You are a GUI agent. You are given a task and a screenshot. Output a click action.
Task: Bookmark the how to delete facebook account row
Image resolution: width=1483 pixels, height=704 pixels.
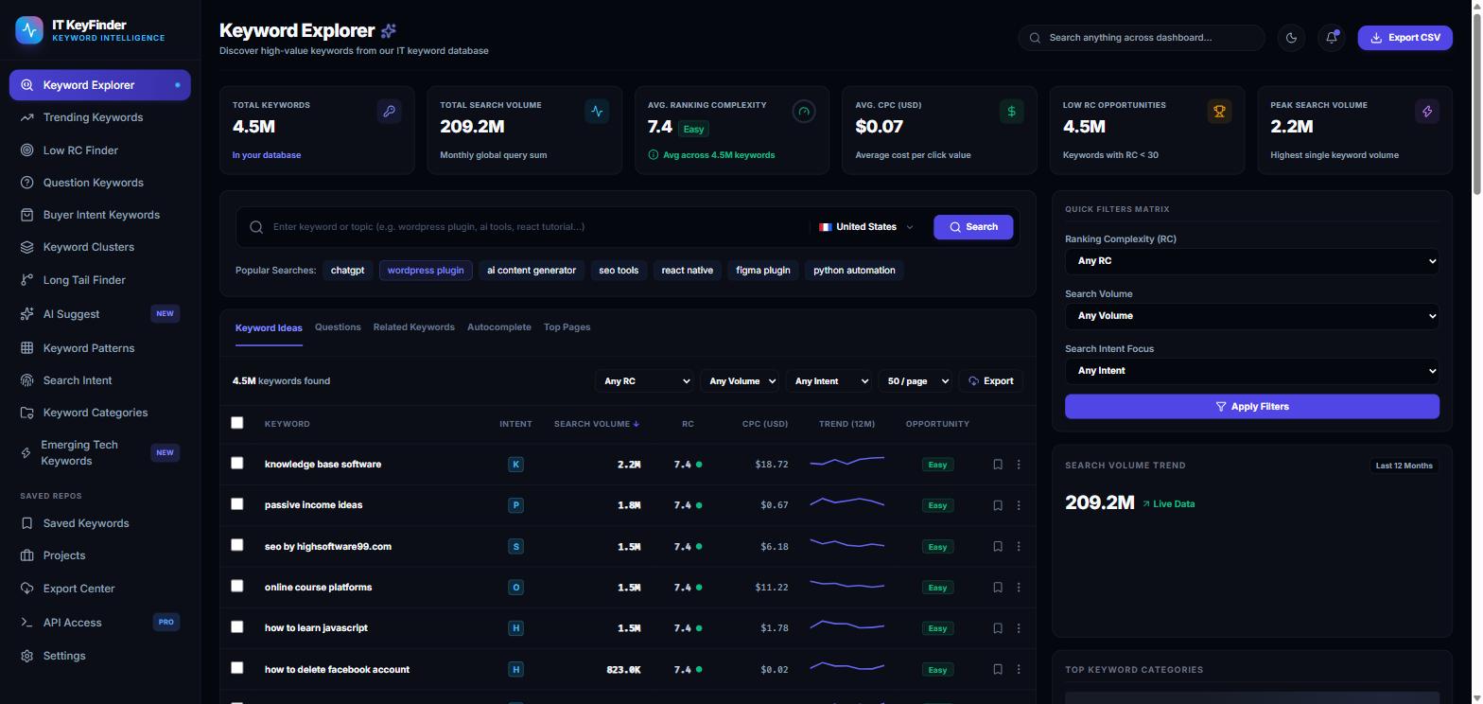tap(998, 670)
